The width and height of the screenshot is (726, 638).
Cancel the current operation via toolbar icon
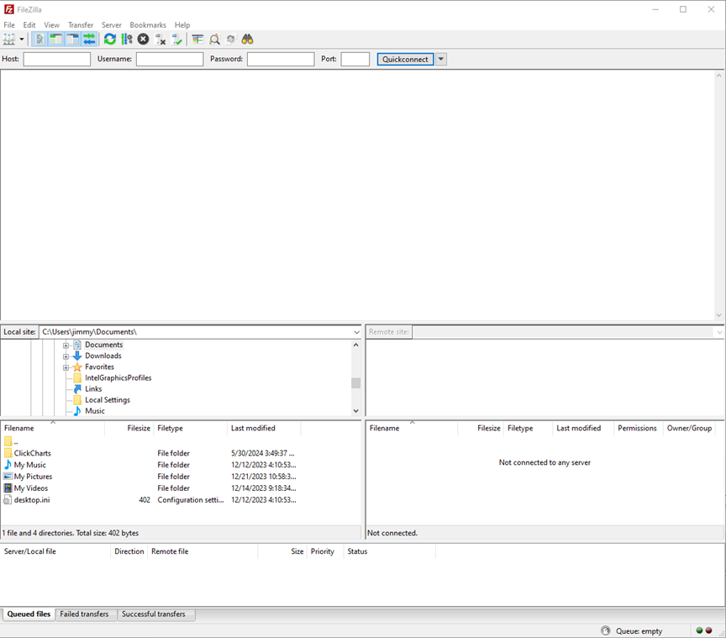pyautogui.click(x=143, y=40)
